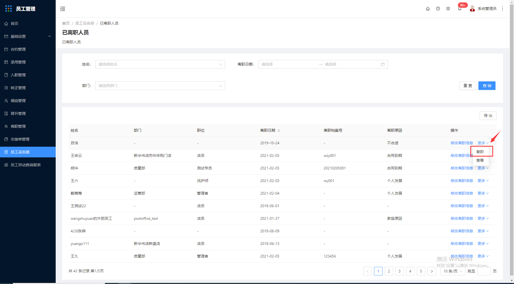Click the 查询 search button
This screenshot has width=514, height=284.
[x=487, y=86]
